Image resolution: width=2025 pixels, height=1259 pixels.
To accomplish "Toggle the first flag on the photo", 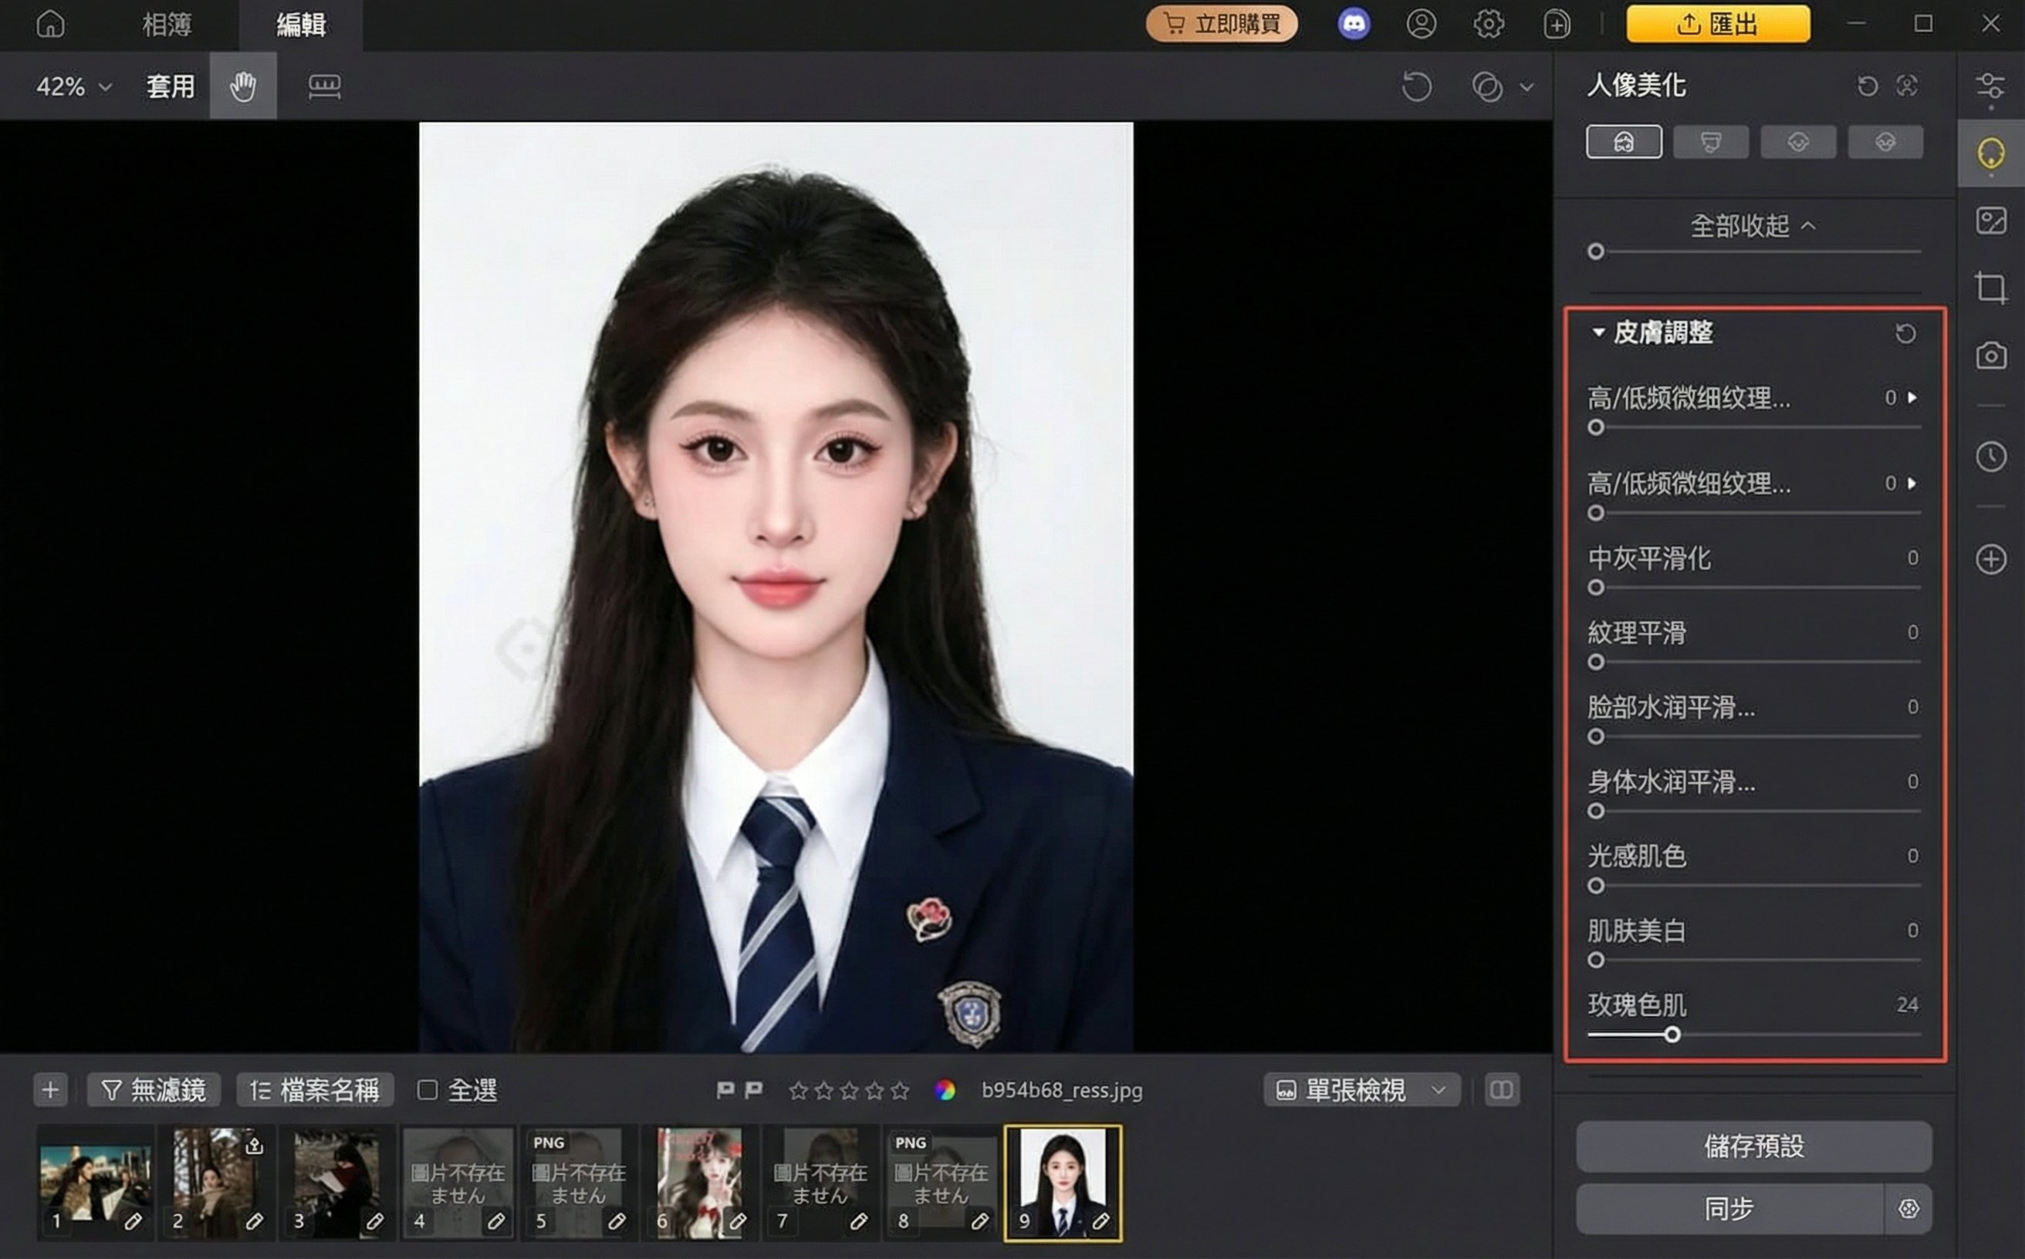I will pos(725,1090).
